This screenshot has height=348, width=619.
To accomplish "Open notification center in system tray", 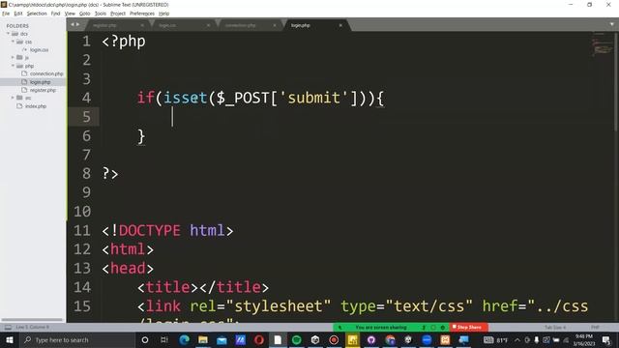I will (x=606, y=339).
